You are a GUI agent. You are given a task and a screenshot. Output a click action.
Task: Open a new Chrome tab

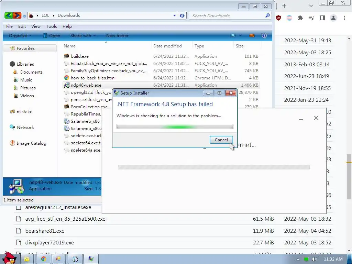(x=284, y=6)
